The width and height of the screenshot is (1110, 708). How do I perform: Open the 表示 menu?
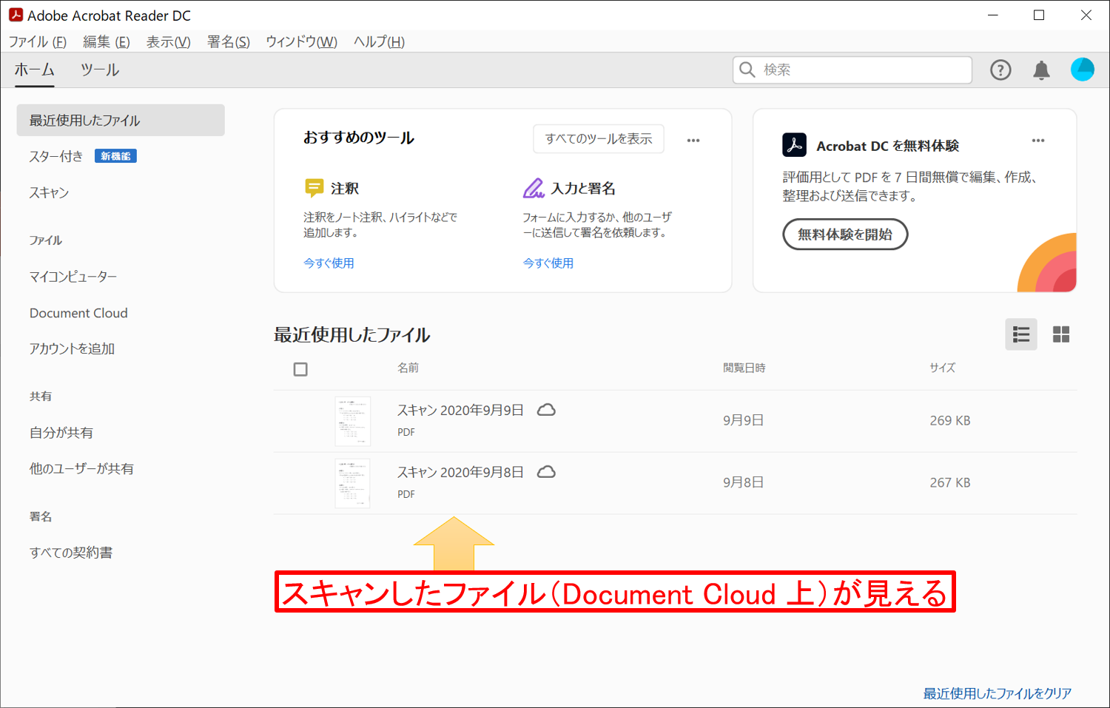tap(168, 42)
